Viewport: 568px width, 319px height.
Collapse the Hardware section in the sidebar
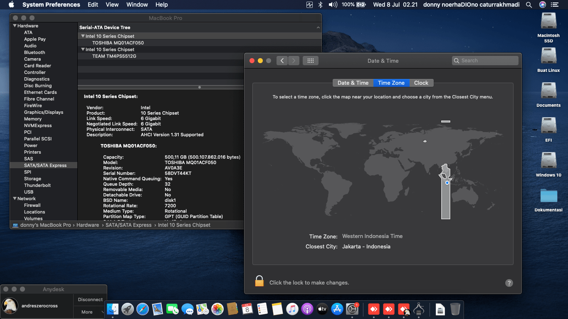click(15, 26)
